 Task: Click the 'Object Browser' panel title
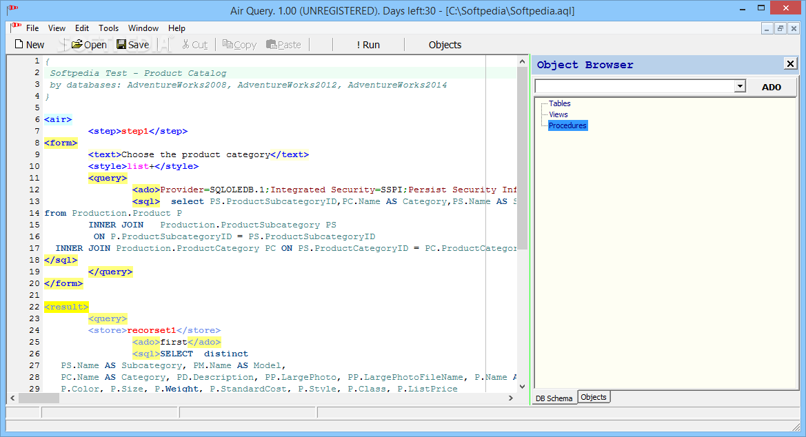pyautogui.click(x=585, y=65)
